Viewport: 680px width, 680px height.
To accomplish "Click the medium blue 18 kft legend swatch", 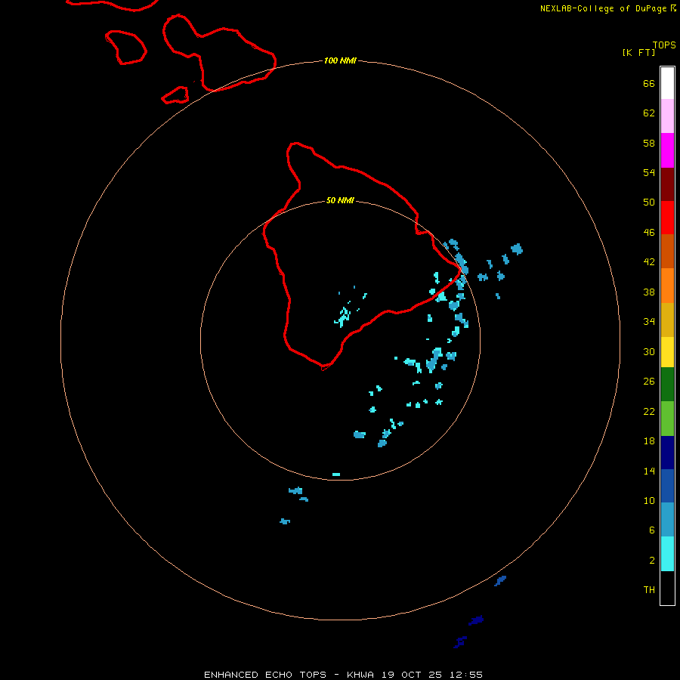I will [x=667, y=486].
